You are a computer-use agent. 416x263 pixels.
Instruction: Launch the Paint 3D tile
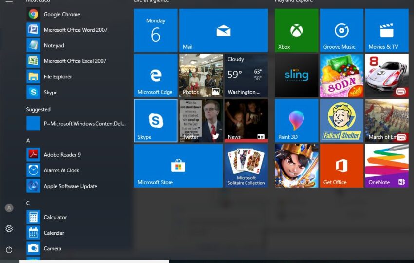click(x=296, y=121)
